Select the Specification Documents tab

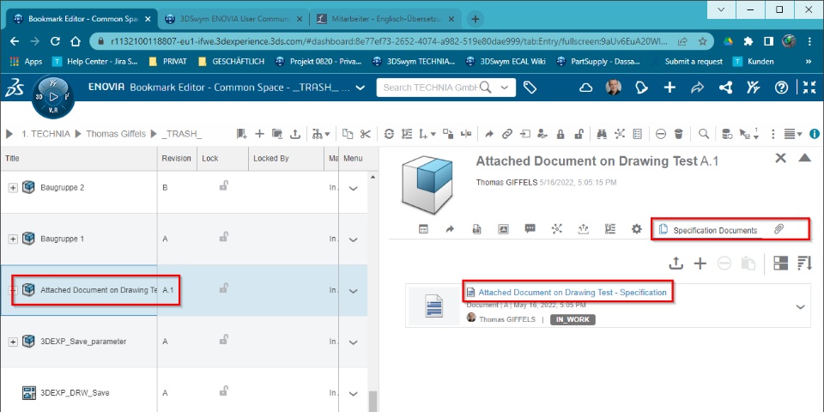(708, 230)
